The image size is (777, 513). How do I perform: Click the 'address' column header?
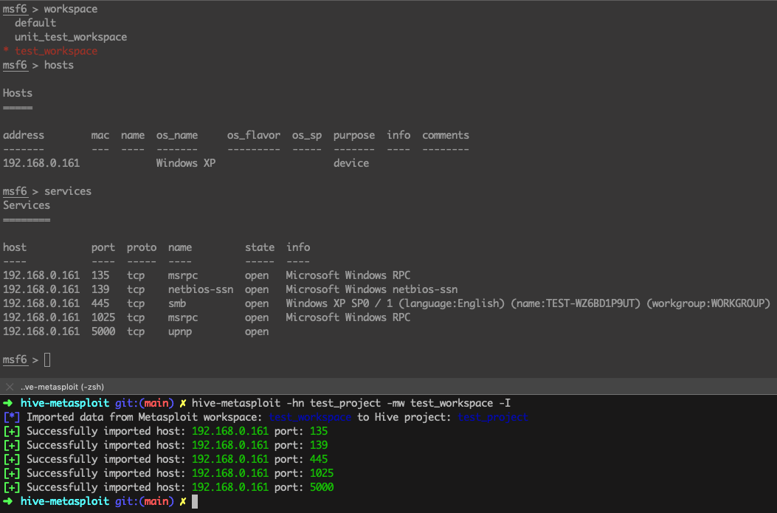pyautogui.click(x=24, y=135)
